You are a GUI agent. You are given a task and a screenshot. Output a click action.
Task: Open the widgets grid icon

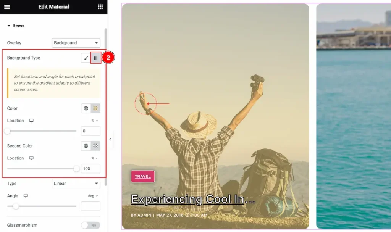coord(100,7)
